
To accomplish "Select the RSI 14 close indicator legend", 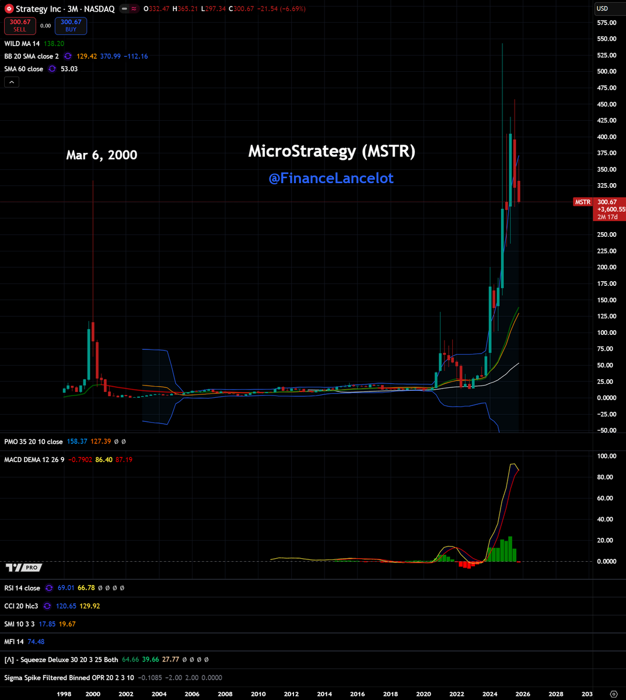I will click(x=22, y=588).
